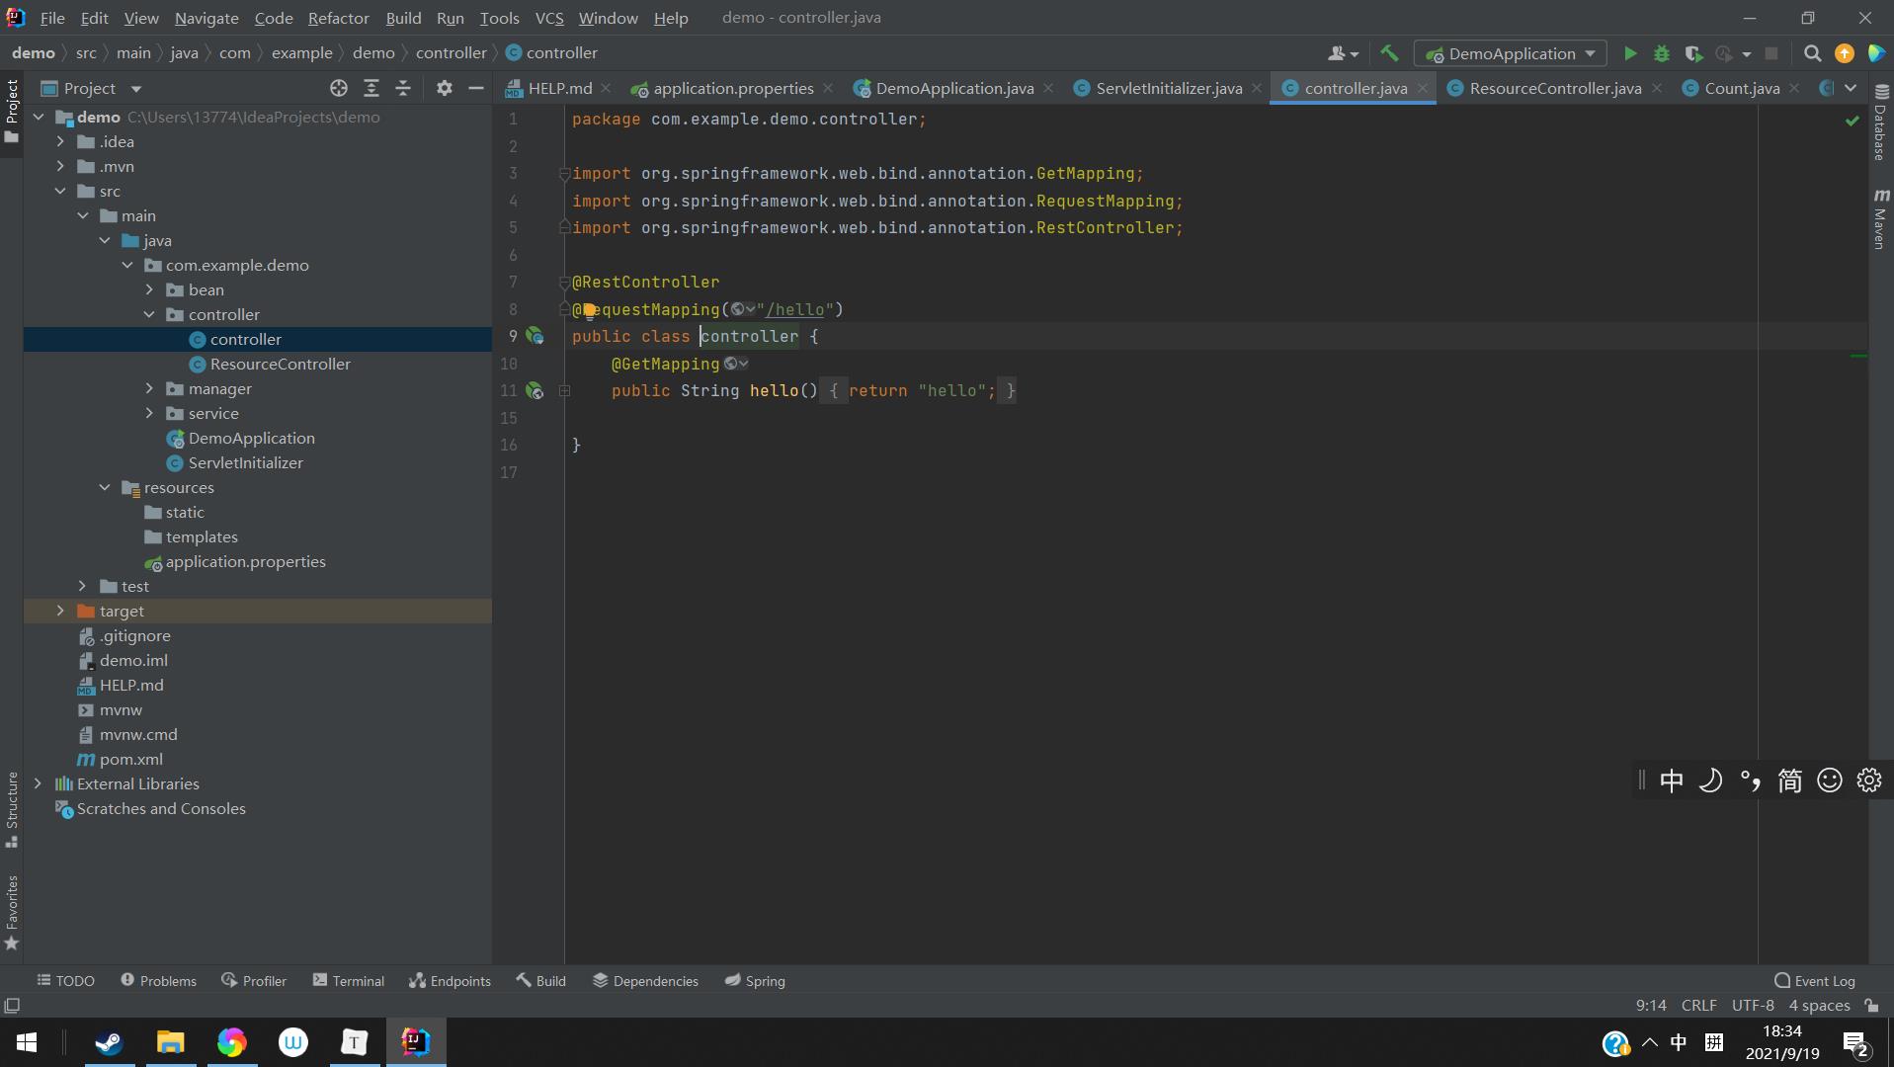This screenshot has width=1894, height=1067.
Task: Collapse all project tree nodes icon
Action: point(403,88)
